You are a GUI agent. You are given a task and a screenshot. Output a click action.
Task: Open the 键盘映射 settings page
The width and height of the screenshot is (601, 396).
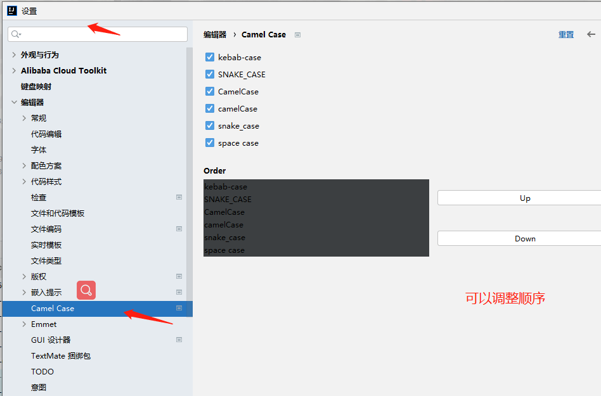point(36,87)
